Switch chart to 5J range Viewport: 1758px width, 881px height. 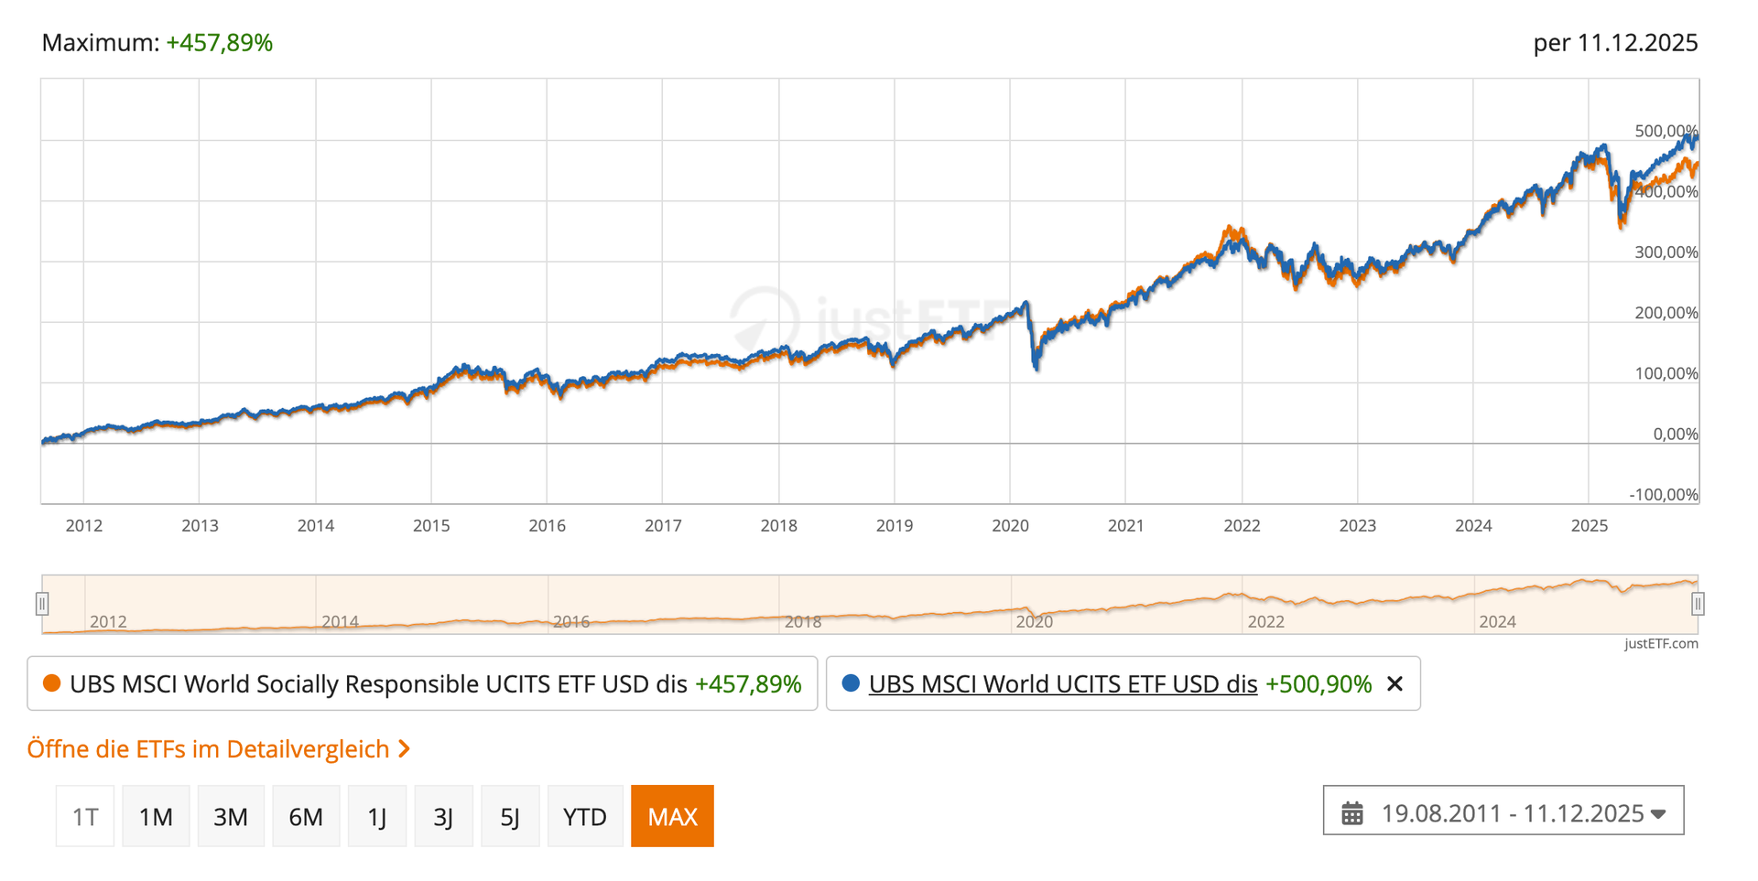(510, 816)
